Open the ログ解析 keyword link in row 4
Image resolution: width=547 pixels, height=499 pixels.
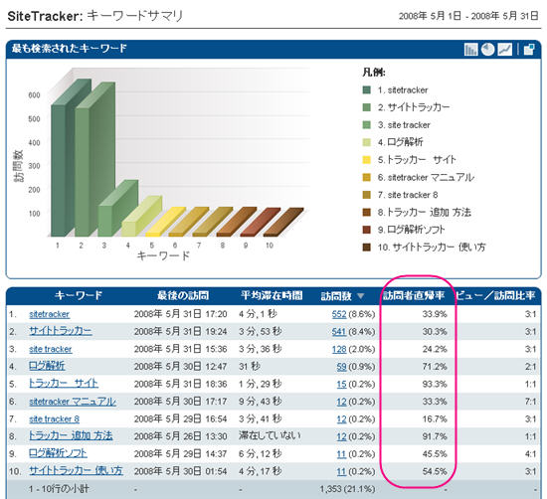tap(47, 366)
